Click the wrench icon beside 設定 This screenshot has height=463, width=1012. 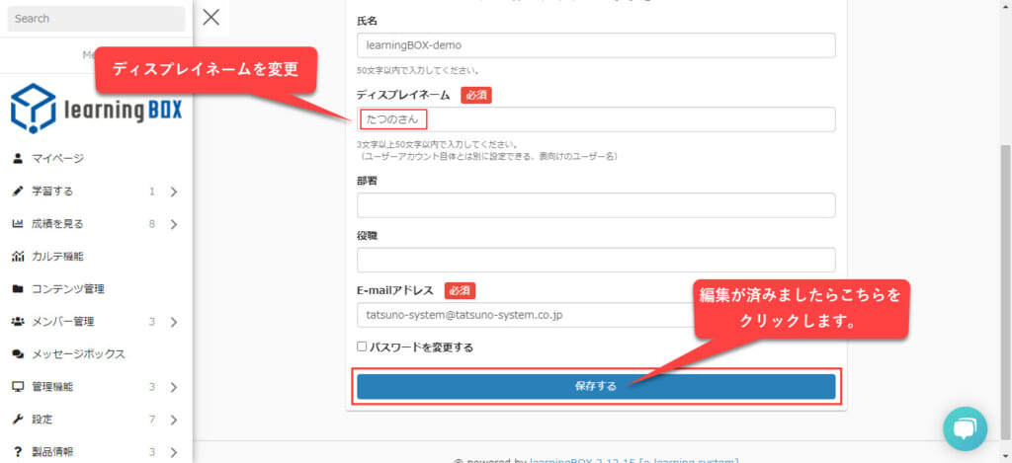(17, 420)
